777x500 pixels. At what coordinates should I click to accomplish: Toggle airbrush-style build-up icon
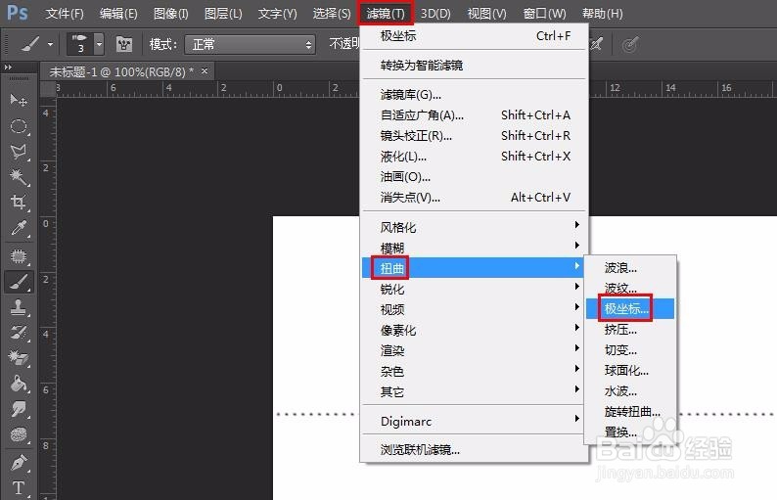(596, 45)
